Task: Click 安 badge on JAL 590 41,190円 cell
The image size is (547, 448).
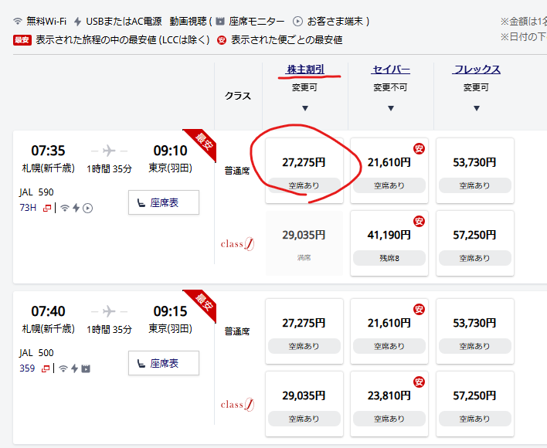Action: coord(419,222)
